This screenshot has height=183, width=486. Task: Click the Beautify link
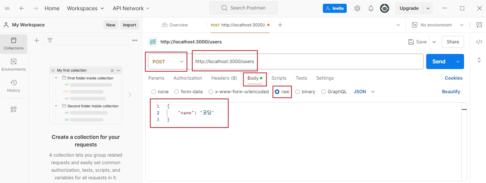[x=451, y=92]
